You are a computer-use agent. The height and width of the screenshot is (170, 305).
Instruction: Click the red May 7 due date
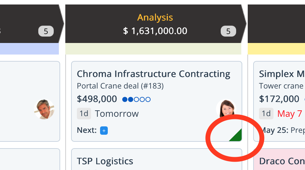(290, 114)
